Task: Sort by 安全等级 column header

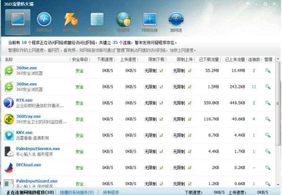Action: pos(80,59)
